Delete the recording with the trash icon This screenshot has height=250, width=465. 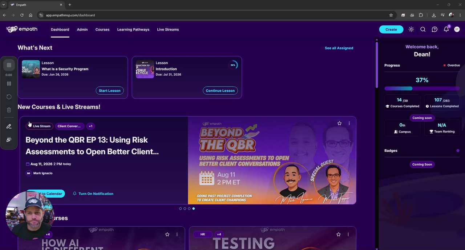tap(9, 110)
